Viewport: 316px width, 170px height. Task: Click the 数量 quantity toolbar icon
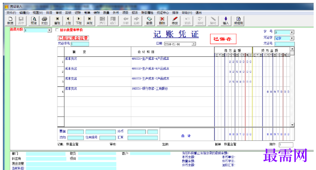[x=149, y=21]
